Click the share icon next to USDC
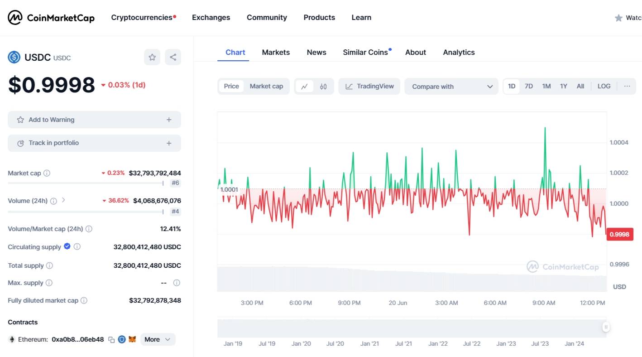 coord(173,57)
